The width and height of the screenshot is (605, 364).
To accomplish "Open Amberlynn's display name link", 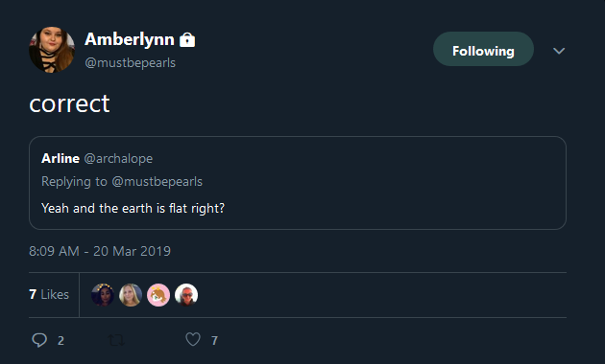I will click(x=130, y=39).
